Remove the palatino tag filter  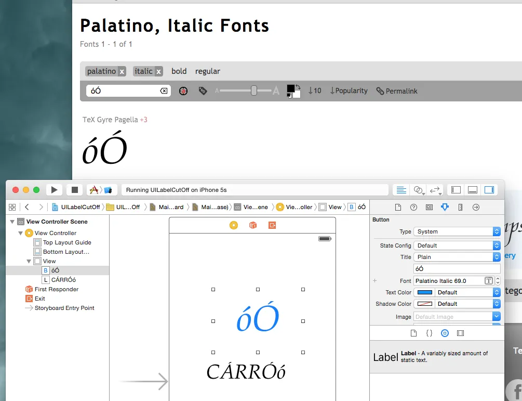[x=122, y=72]
